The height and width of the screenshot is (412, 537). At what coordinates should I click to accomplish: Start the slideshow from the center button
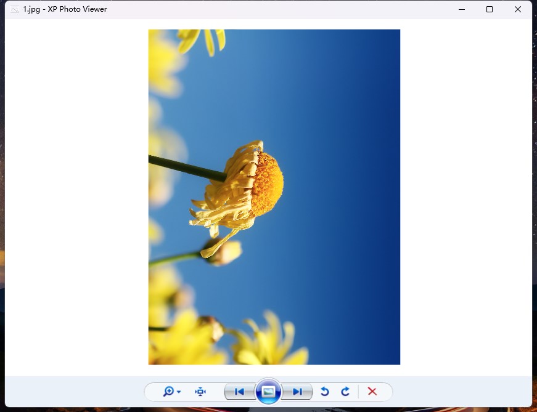click(268, 392)
